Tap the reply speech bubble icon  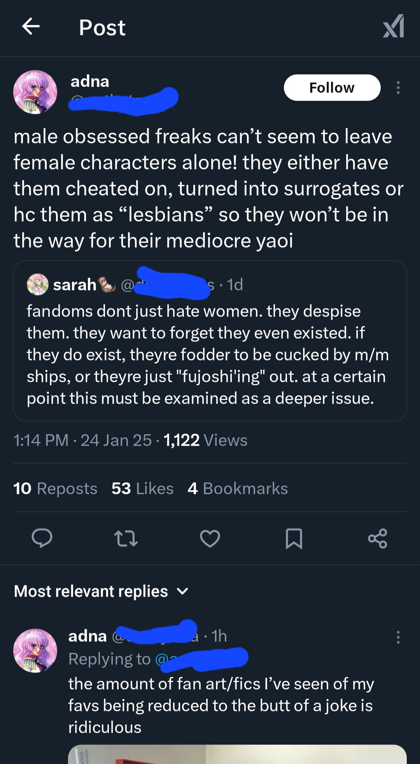coord(42,538)
